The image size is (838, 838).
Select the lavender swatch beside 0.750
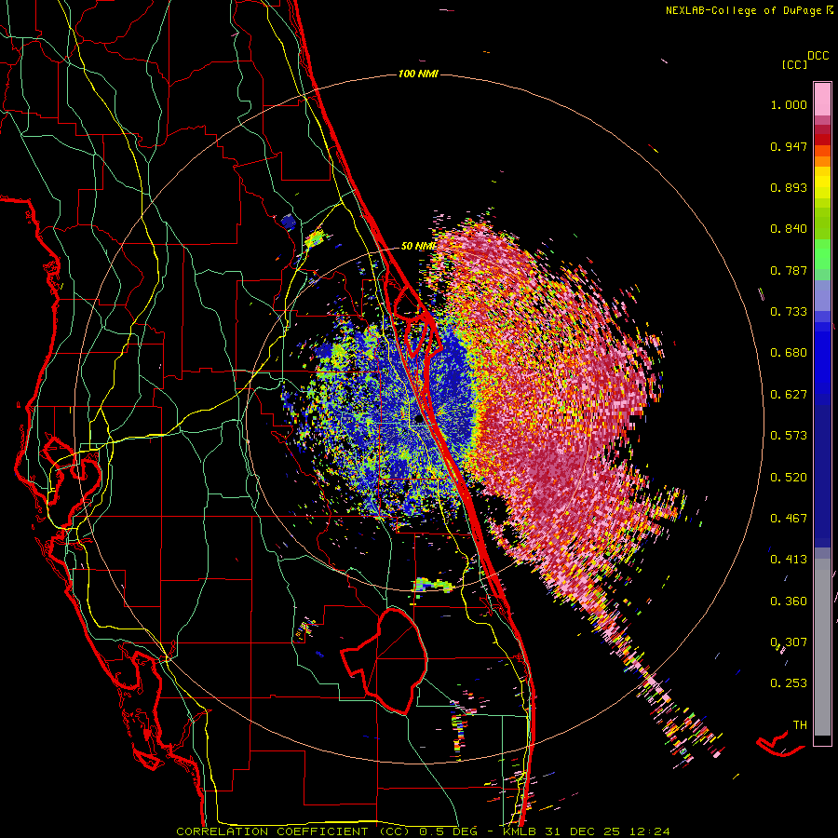(822, 296)
